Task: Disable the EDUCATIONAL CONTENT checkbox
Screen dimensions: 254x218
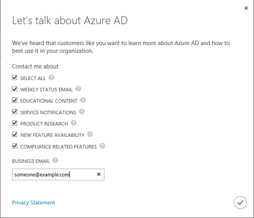Action: 15,101
